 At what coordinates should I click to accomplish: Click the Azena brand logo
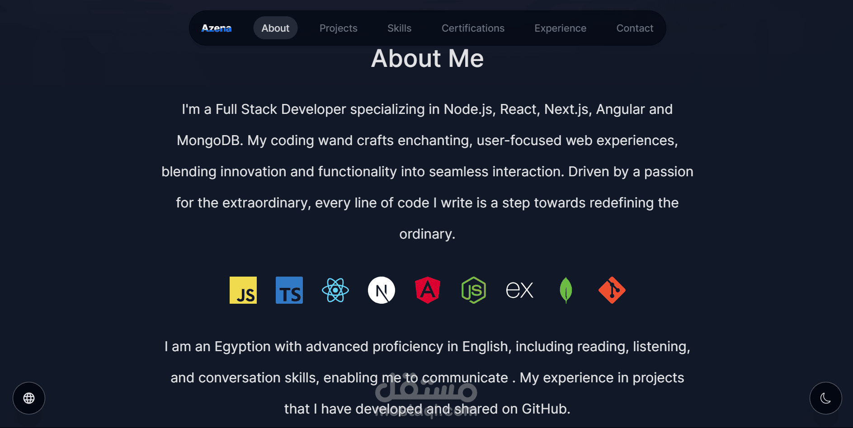tap(217, 28)
